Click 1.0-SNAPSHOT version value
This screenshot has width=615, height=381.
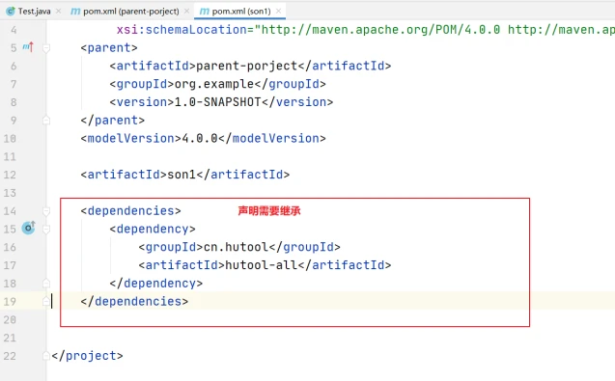pos(217,102)
